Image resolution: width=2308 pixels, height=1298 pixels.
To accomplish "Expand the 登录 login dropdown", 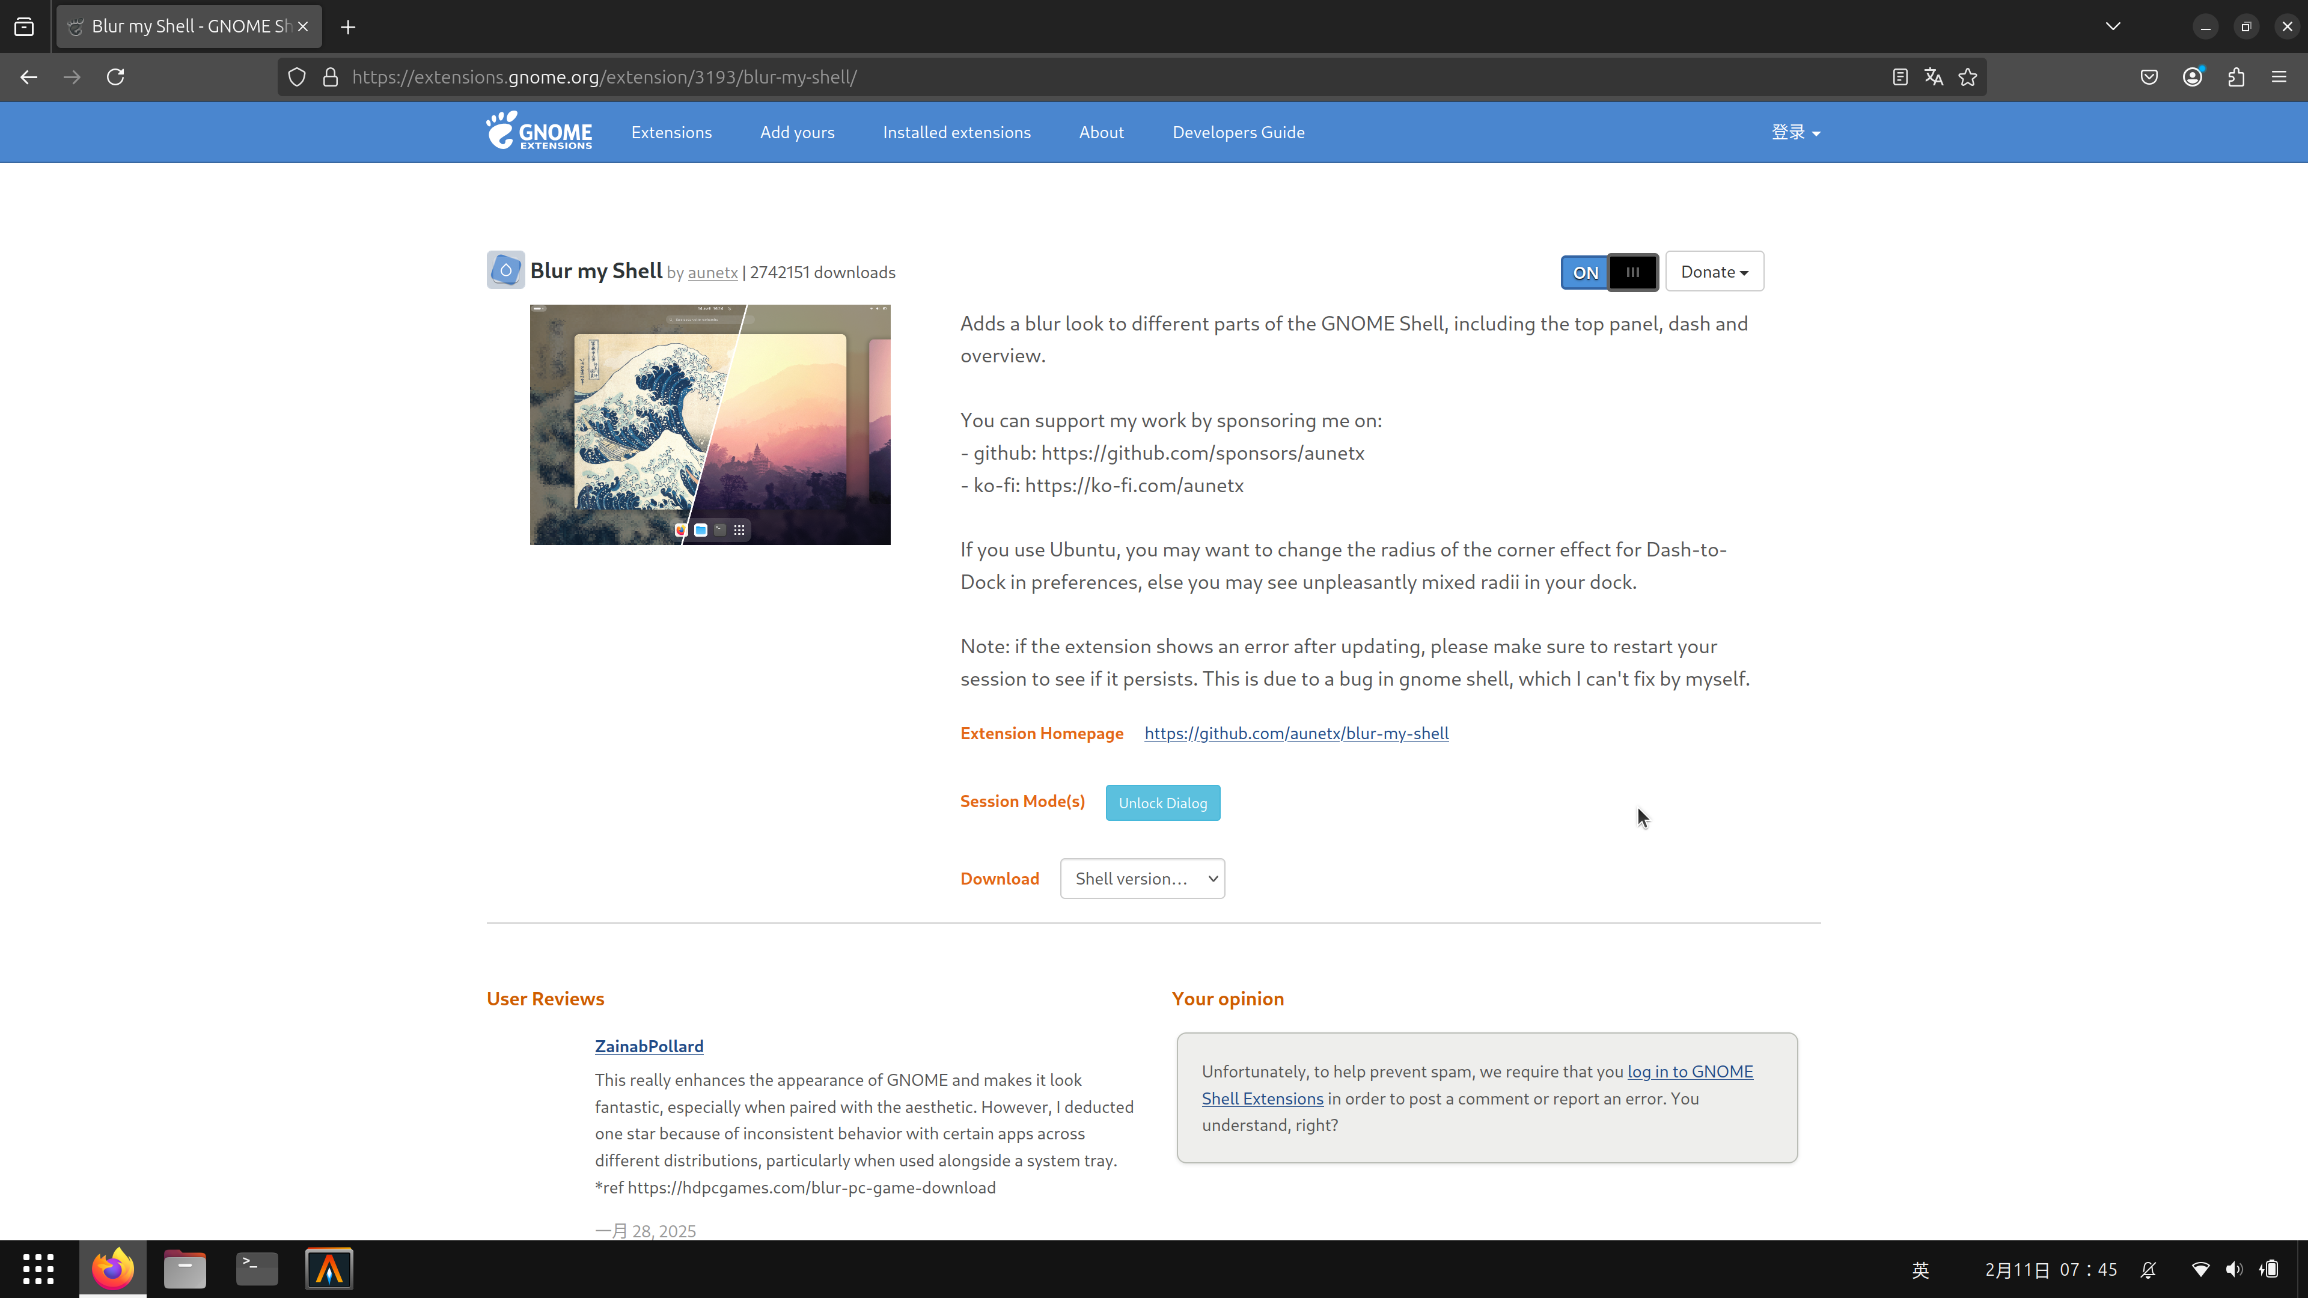I will [x=1795, y=133].
